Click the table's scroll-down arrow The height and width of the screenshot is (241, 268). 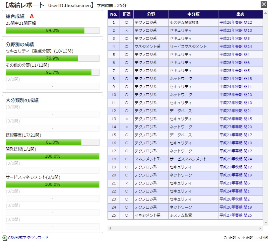click(x=266, y=223)
